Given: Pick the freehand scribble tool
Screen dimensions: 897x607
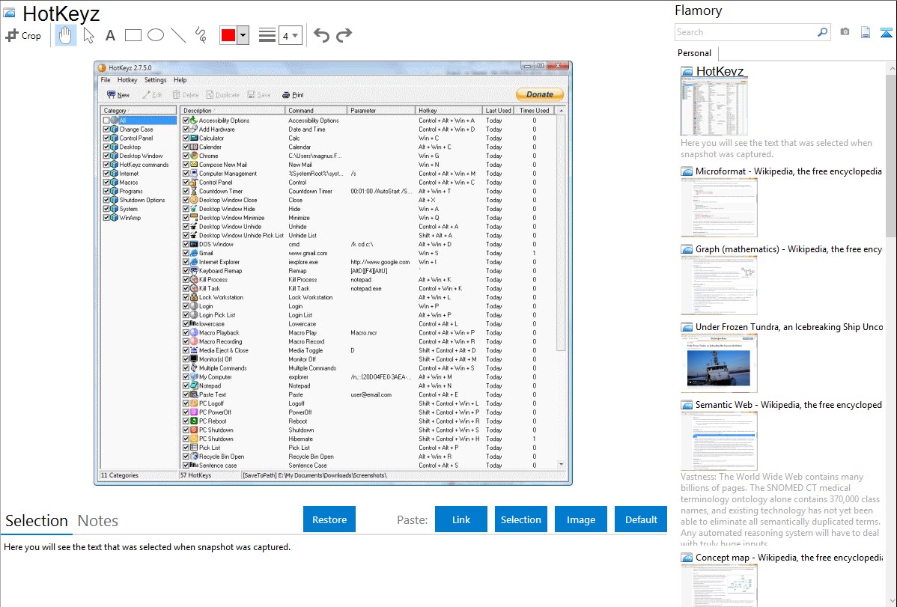Looking at the screenshot, I should [201, 35].
